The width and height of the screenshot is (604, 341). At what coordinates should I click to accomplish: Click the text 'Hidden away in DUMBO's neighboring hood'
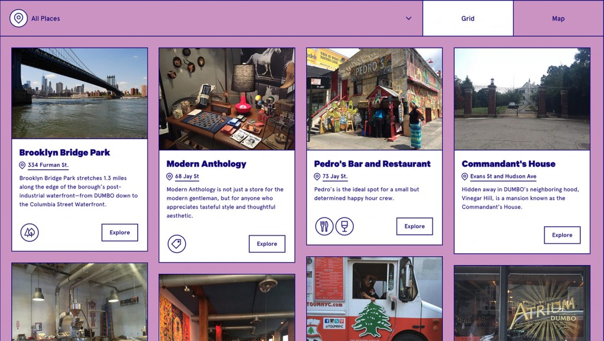pyautogui.click(x=520, y=189)
